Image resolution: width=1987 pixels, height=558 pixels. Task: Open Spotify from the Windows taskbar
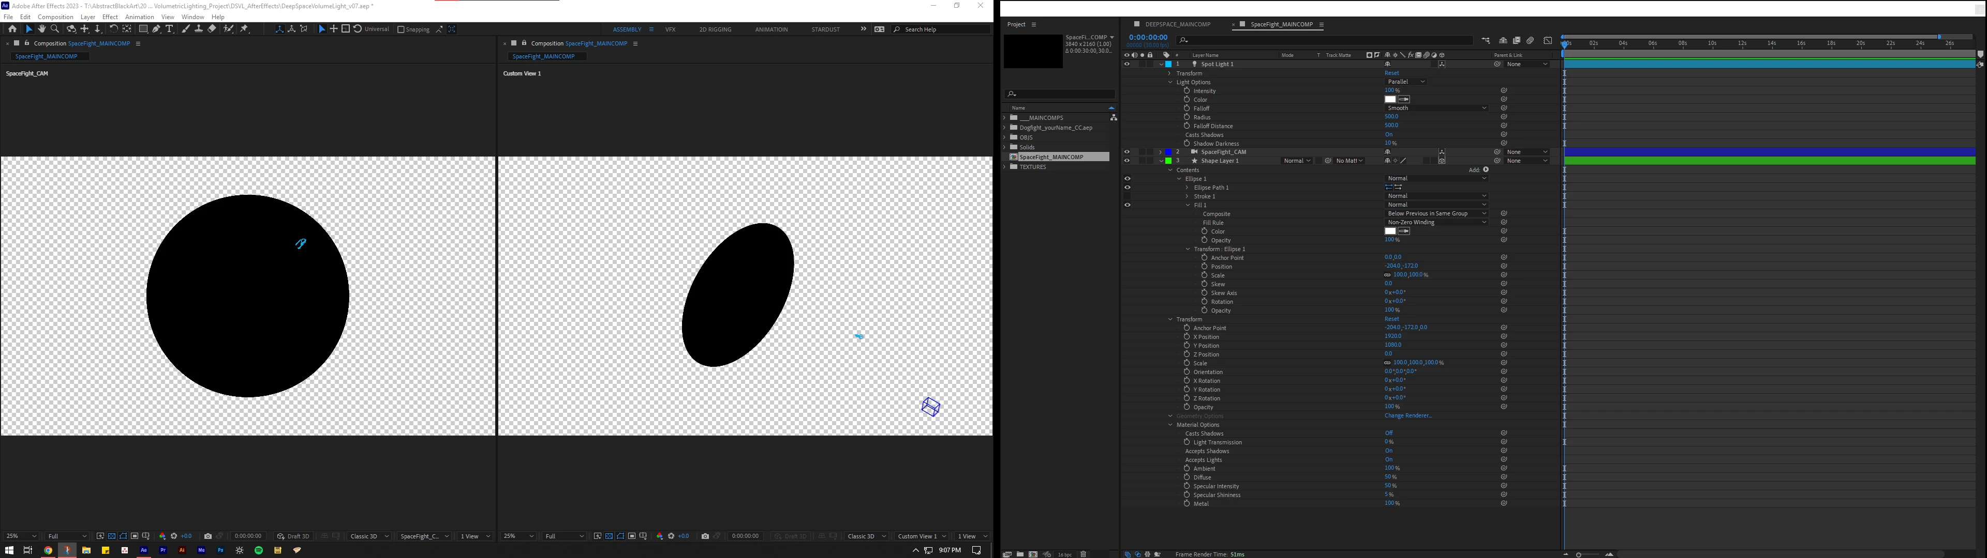coord(259,550)
